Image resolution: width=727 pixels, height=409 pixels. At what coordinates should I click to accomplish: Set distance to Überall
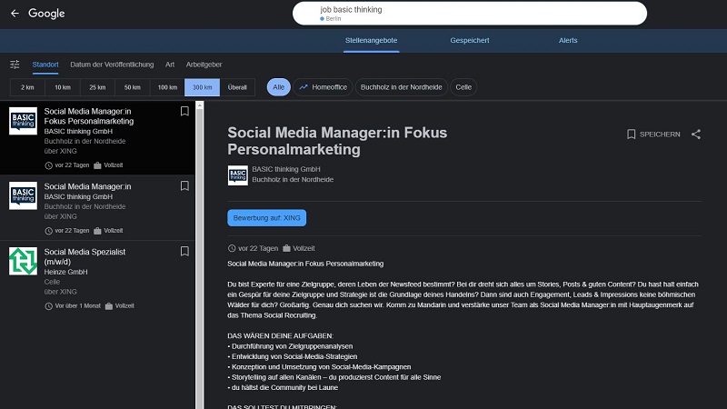[x=237, y=87]
